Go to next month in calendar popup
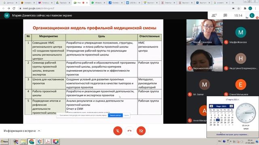The image size is (259, 145). [231, 106]
